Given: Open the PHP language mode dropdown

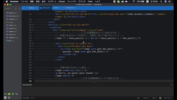Looking at the screenshot, I should (x=155, y=98).
